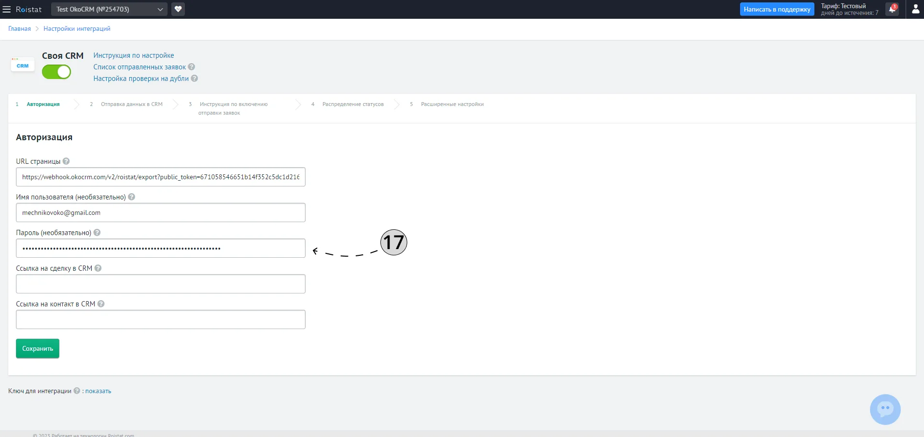Open the hamburger main menu
This screenshot has height=437, width=924.
[7, 9]
